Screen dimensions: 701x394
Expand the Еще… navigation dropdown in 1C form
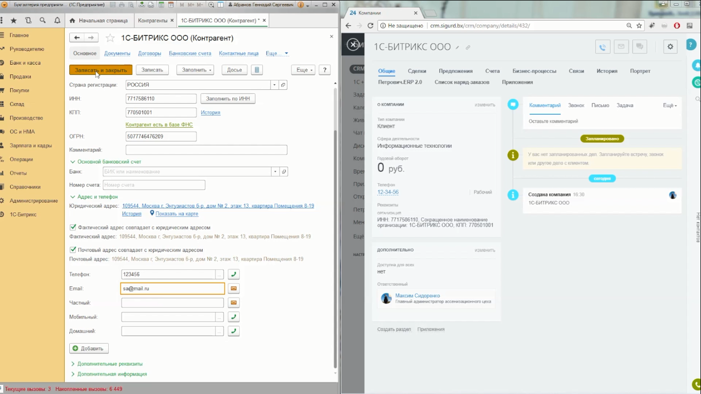tap(277, 53)
